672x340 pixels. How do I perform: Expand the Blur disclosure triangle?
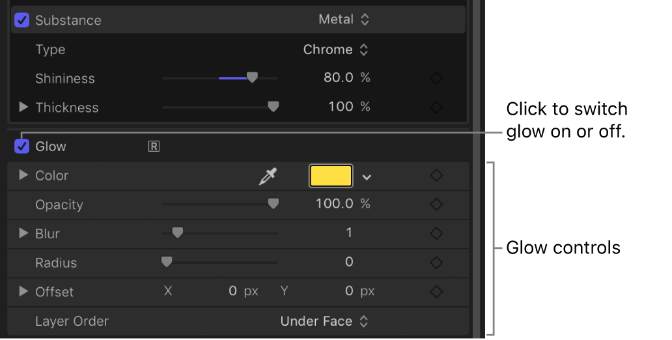[x=24, y=233]
